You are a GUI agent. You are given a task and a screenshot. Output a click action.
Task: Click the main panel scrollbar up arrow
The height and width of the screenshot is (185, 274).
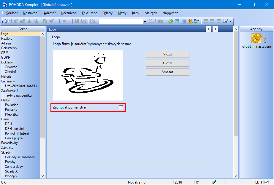point(236,29)
